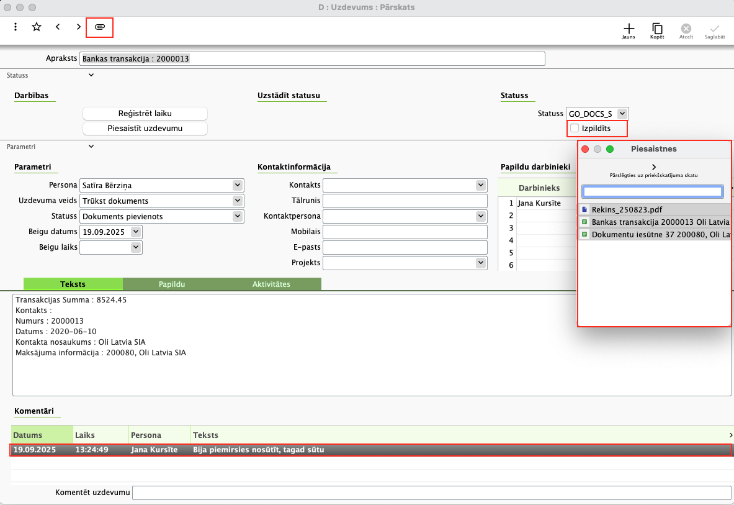
Task: Click the star favorite icon
Action: (x=37, y=27)
